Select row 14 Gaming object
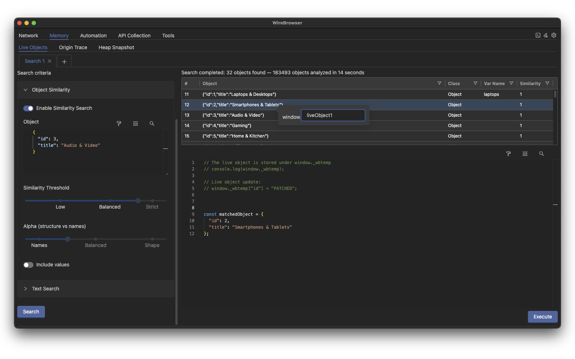Screen dimensions: 575x359 tap(367, 126)
